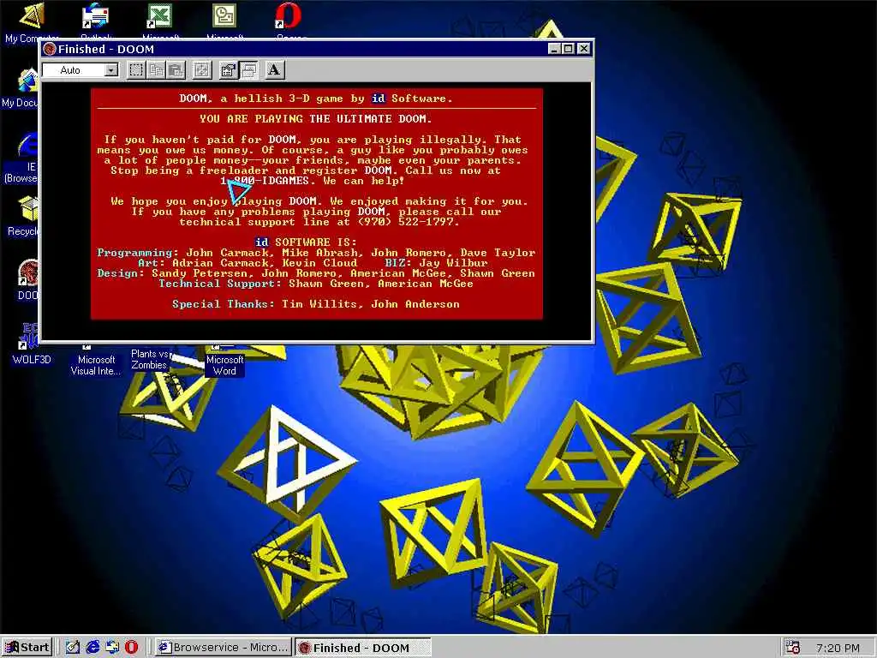The image size is (877, 658).
Task: Click the DOOM window title bar icon
Action: coord(49,49)
